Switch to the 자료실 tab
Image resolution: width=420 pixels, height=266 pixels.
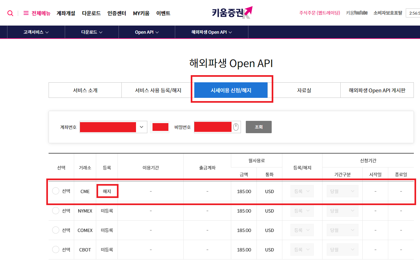click(304, 90)
